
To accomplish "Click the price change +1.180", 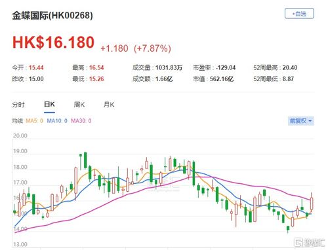I will tap(114, 48).
